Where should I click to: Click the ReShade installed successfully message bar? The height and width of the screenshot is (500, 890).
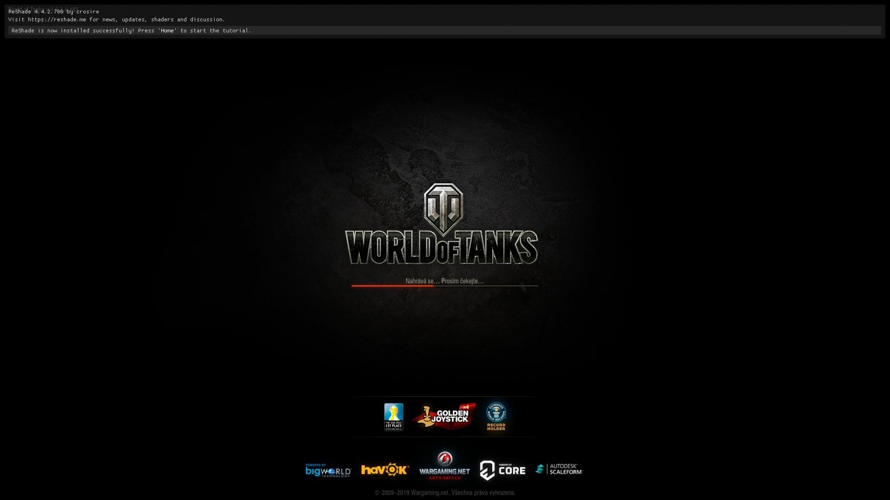point(444,31)
